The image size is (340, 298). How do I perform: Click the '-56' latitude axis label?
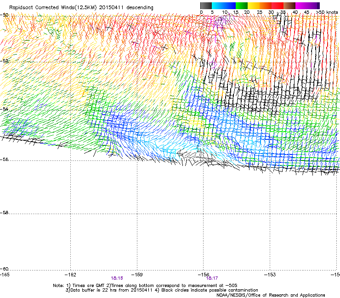click(x=4, y=160)
